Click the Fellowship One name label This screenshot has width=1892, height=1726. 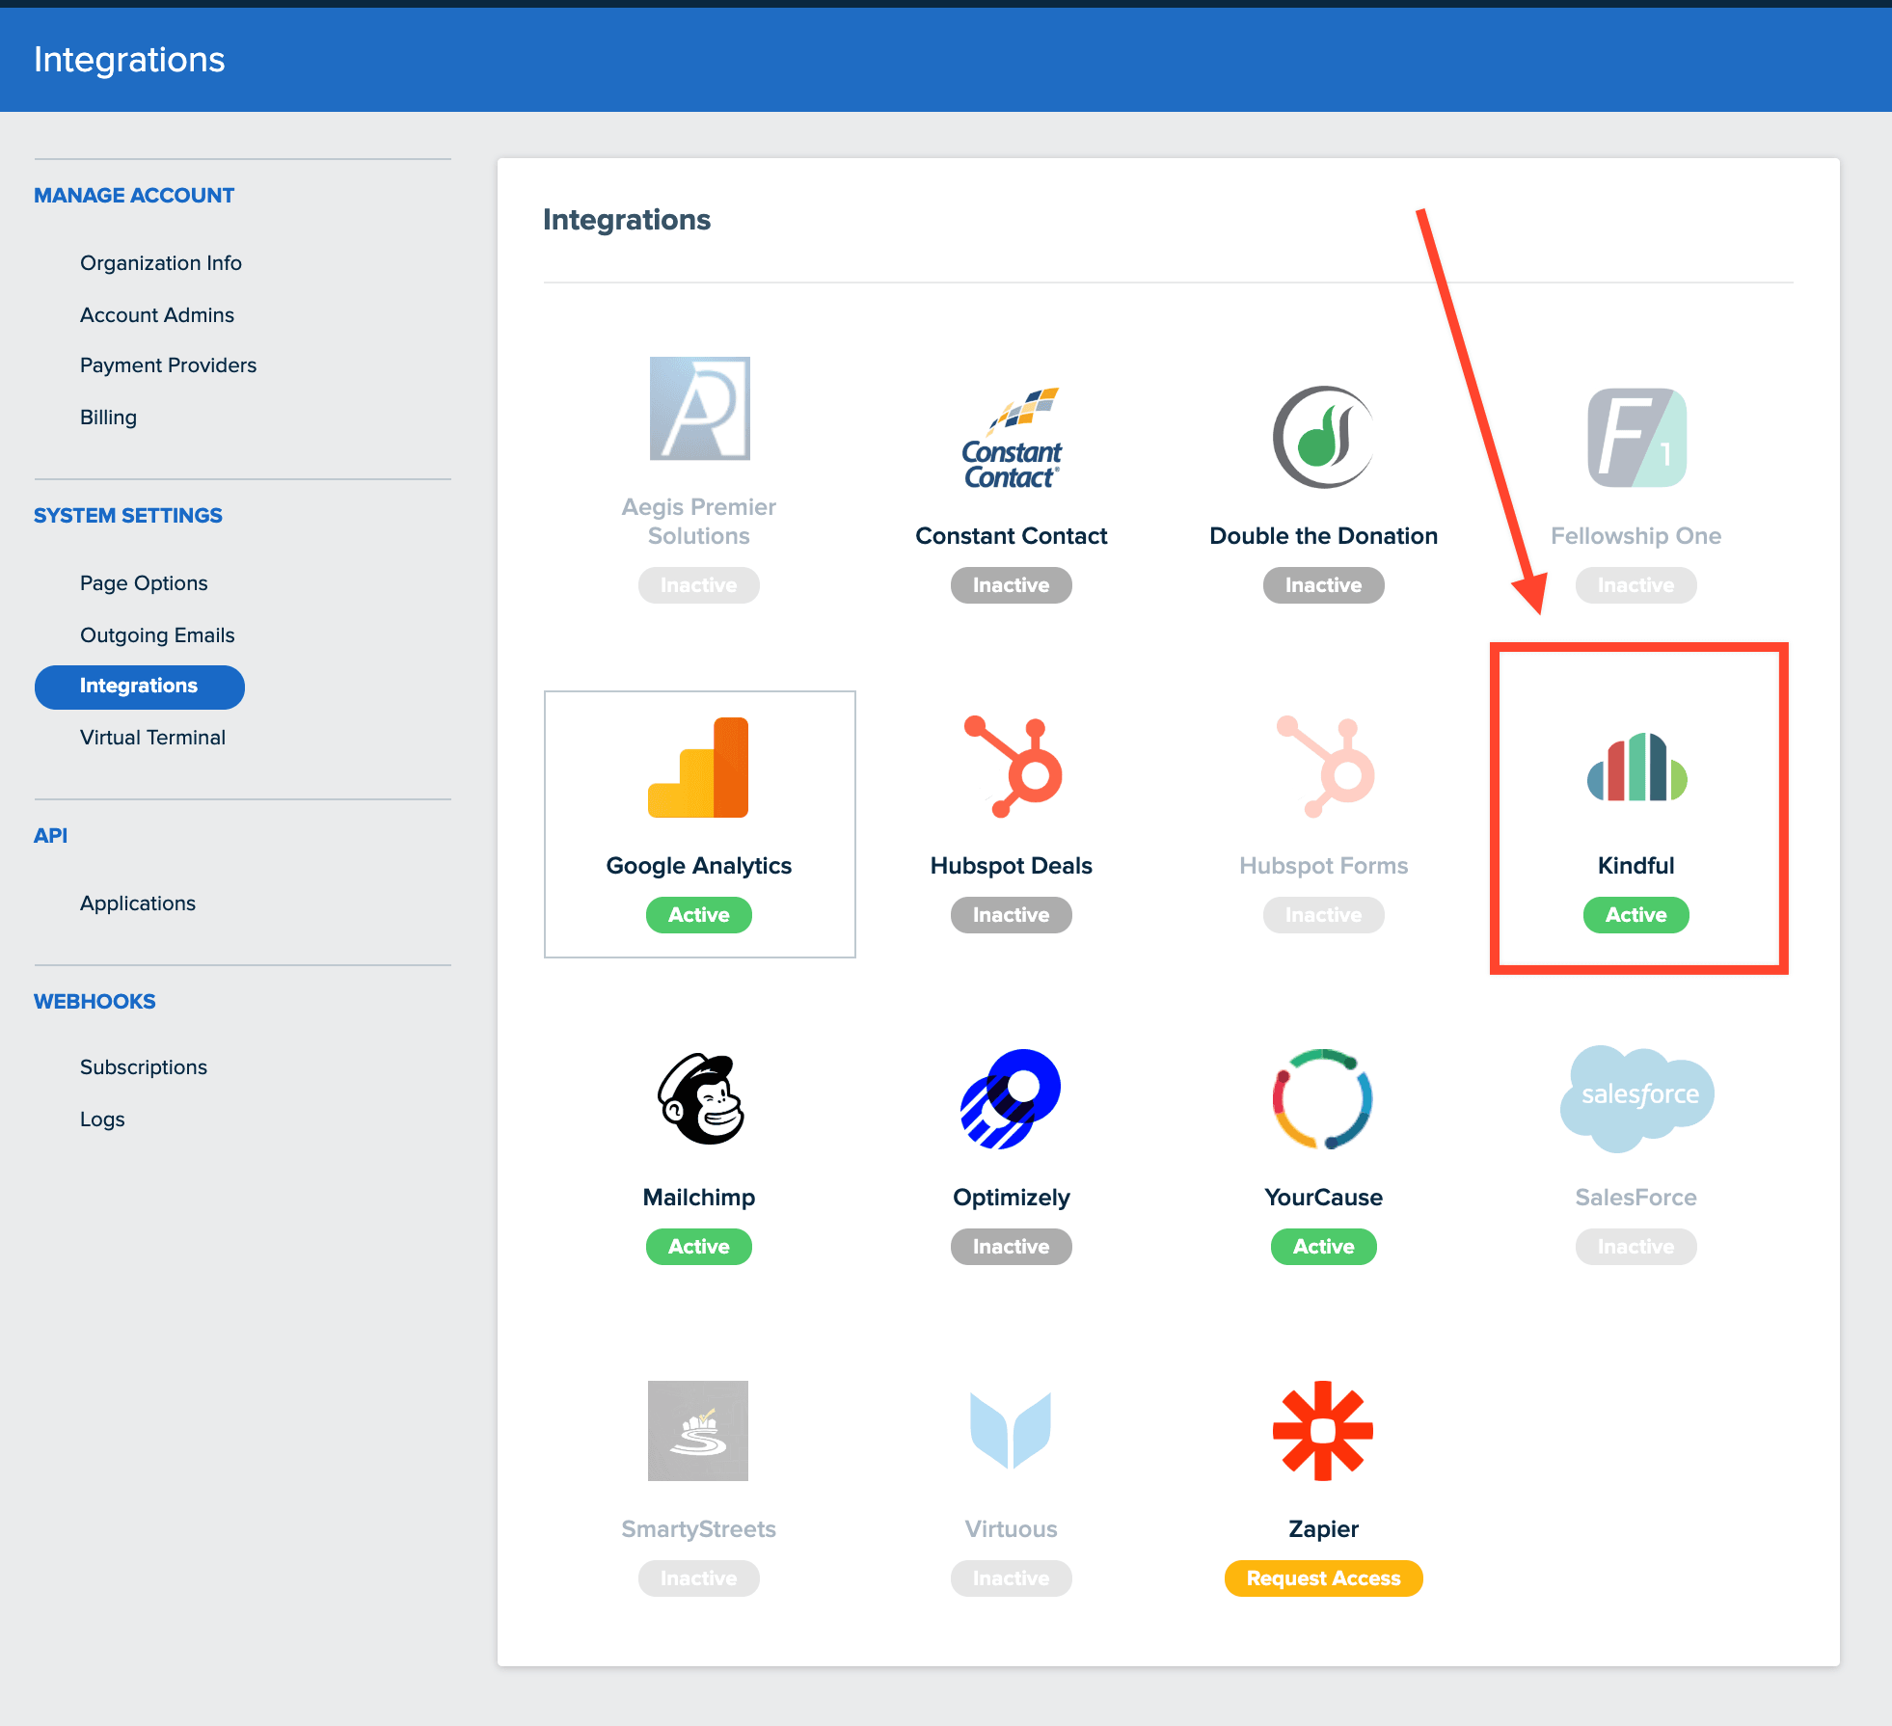point(1636,536)
